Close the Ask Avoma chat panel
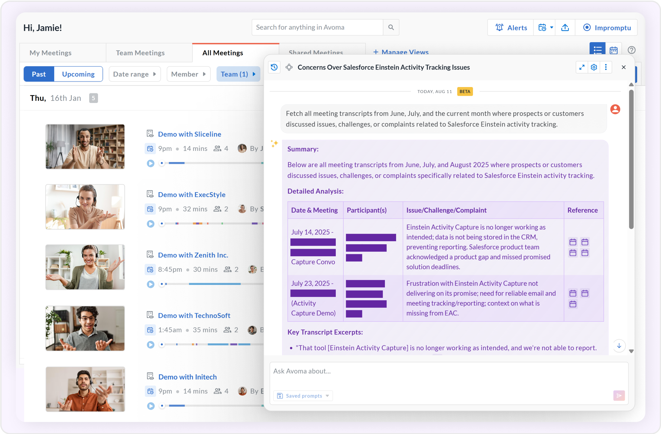Screen dimensions: 661x434 pyautogui.click(x=624, y=67)
